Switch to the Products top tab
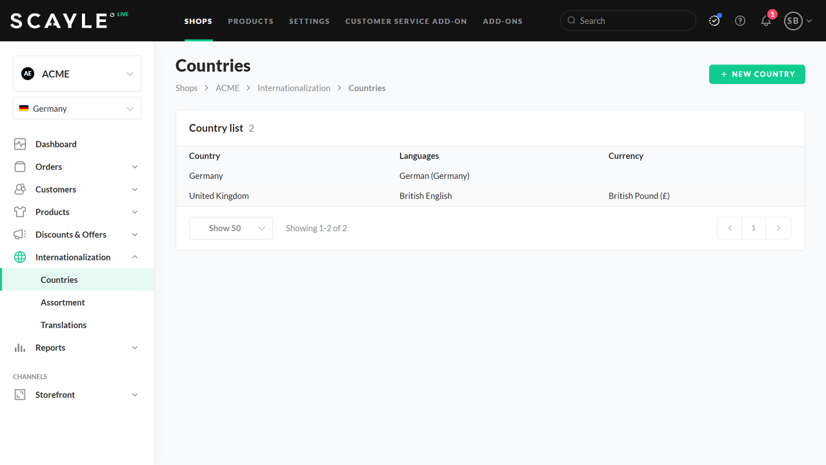The width and height of the screenshot is (826, 465). [x=250, y=21]
